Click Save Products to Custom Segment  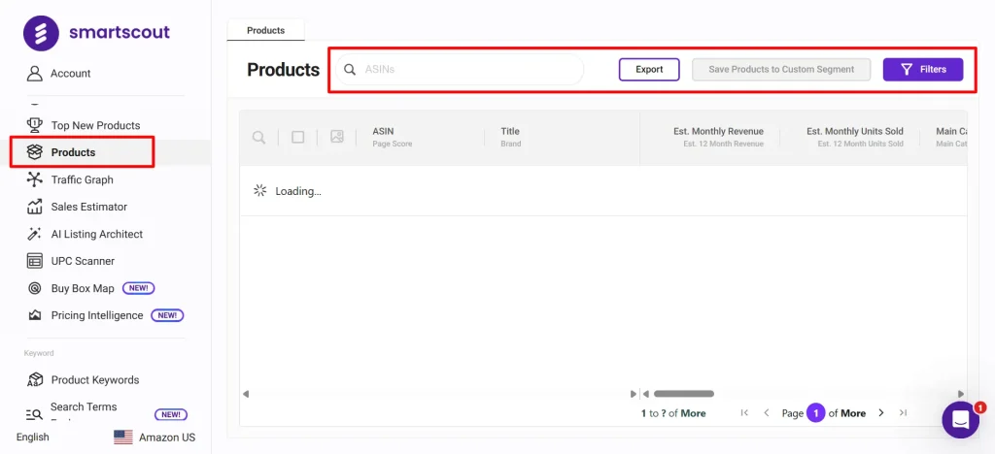click(x=781, y=70)
